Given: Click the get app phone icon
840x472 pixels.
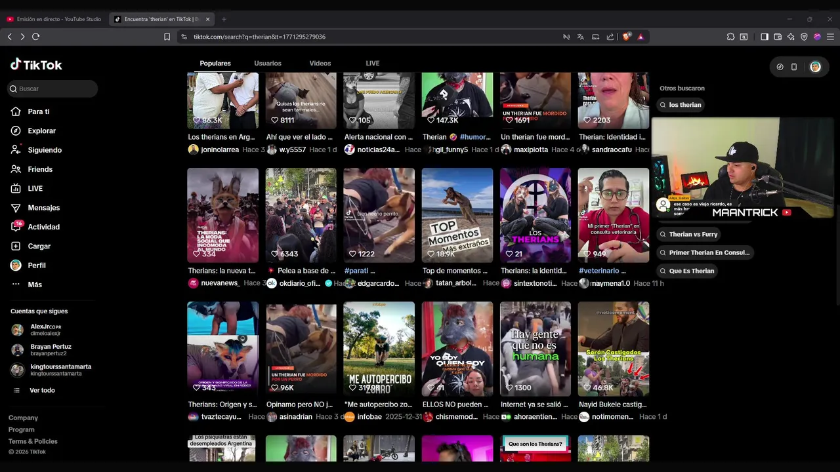Looking at the screenshot, I should click(794, 67).
